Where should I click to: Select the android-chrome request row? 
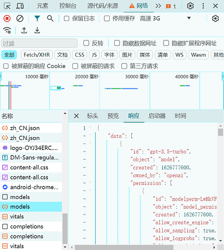[x=31, y=187]
